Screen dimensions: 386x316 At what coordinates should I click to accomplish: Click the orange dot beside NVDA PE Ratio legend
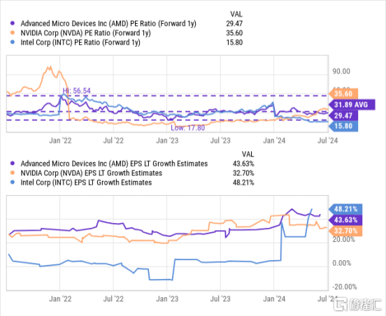[x=13, y=33]
